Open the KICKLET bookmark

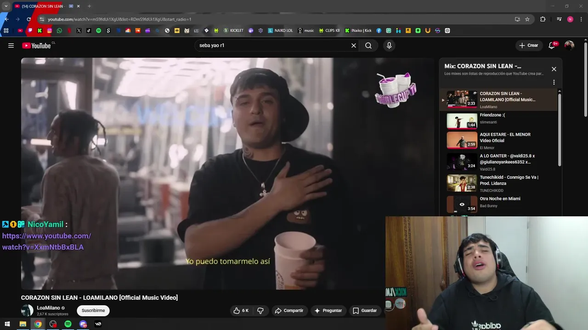pyautogui.click(x=233, y=31)
